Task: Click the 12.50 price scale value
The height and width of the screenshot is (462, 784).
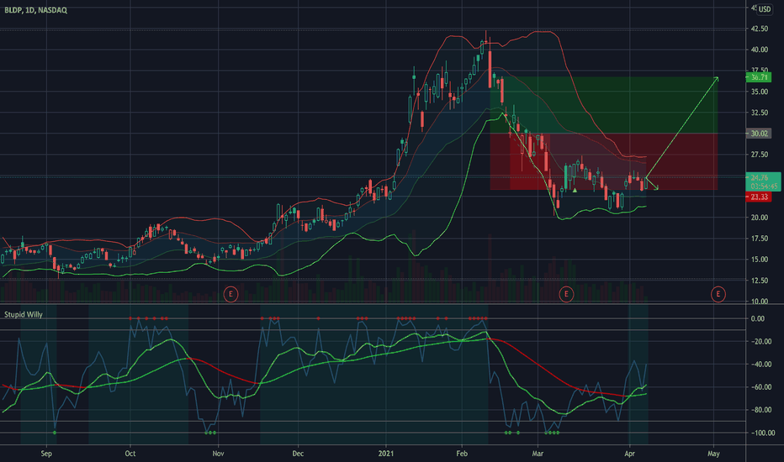Action: point(759,281)
